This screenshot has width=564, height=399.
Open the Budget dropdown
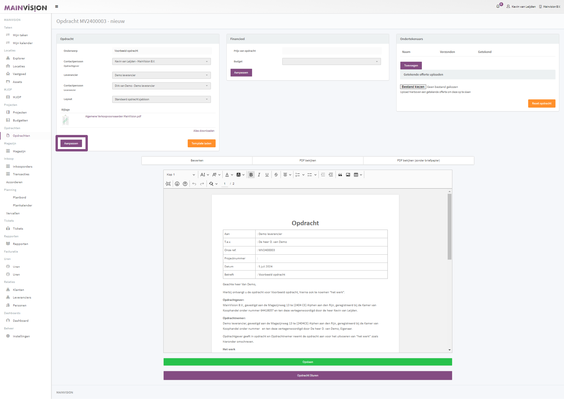[x=331, y=61]
